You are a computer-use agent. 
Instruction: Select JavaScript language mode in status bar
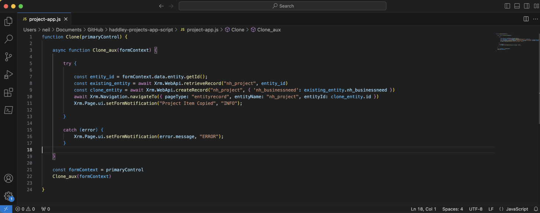(517, 209)
